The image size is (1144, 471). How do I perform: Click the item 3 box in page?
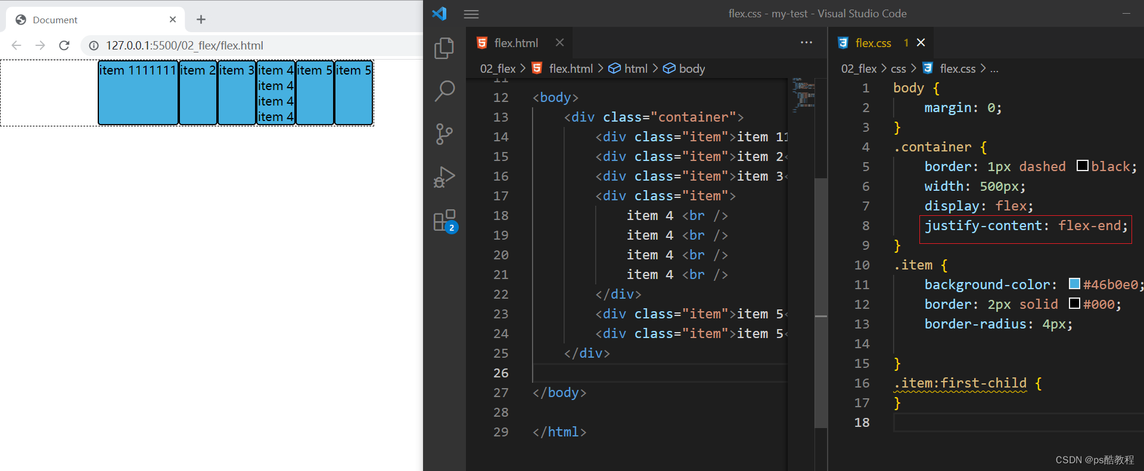coord(237,92)
